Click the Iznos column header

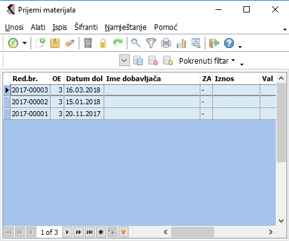click(237, 79)
